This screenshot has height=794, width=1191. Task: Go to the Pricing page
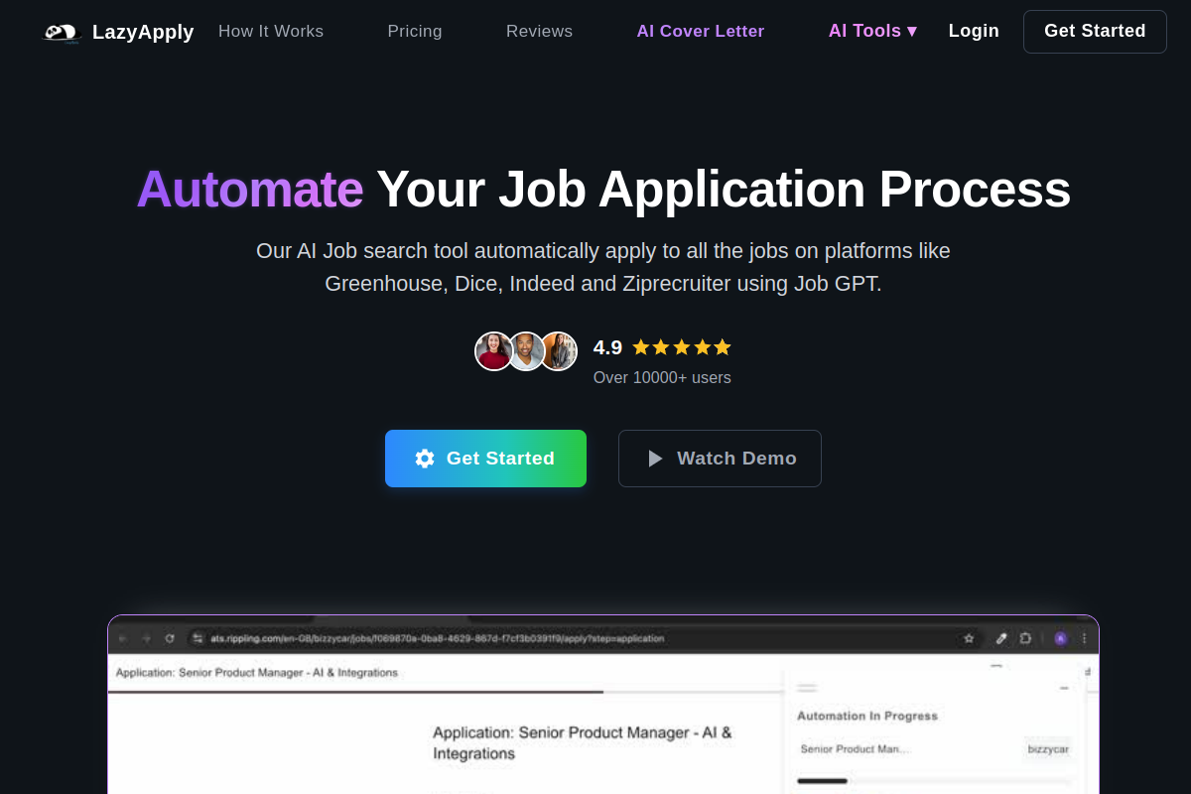pos(415,32)
